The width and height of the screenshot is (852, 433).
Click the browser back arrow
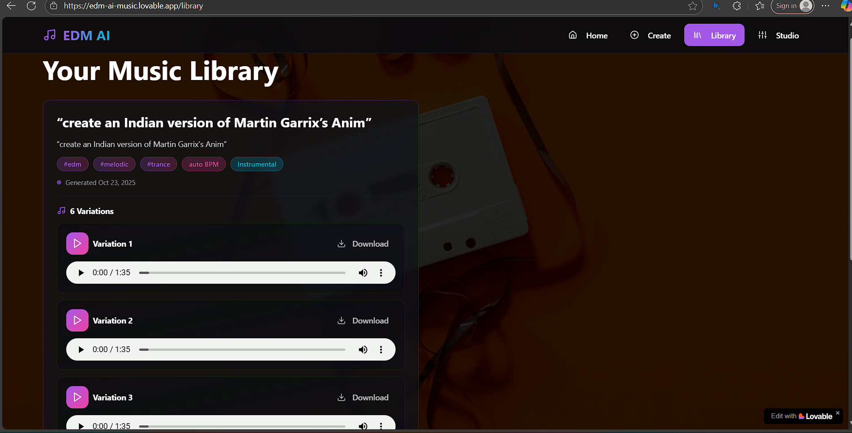(x=11, y=6)
